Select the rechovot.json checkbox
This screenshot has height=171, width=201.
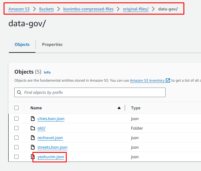coord(16,138)
